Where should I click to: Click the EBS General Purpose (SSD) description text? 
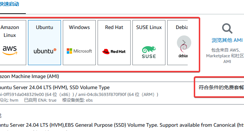point(122,125)
